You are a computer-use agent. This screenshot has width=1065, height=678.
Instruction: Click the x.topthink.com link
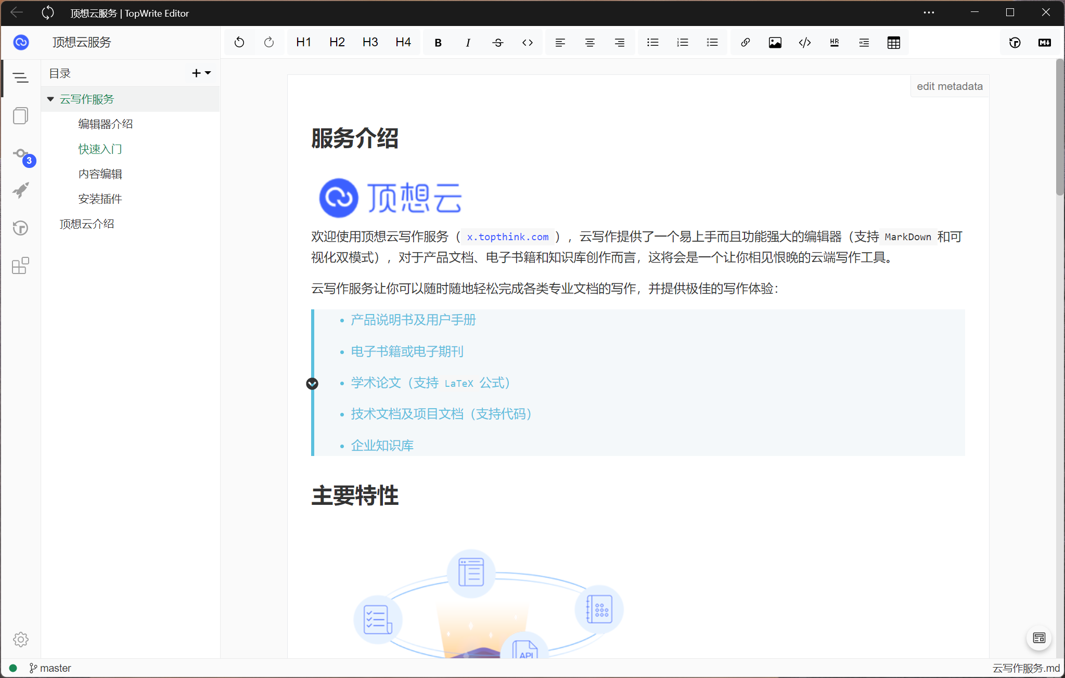tap(508, 237)
